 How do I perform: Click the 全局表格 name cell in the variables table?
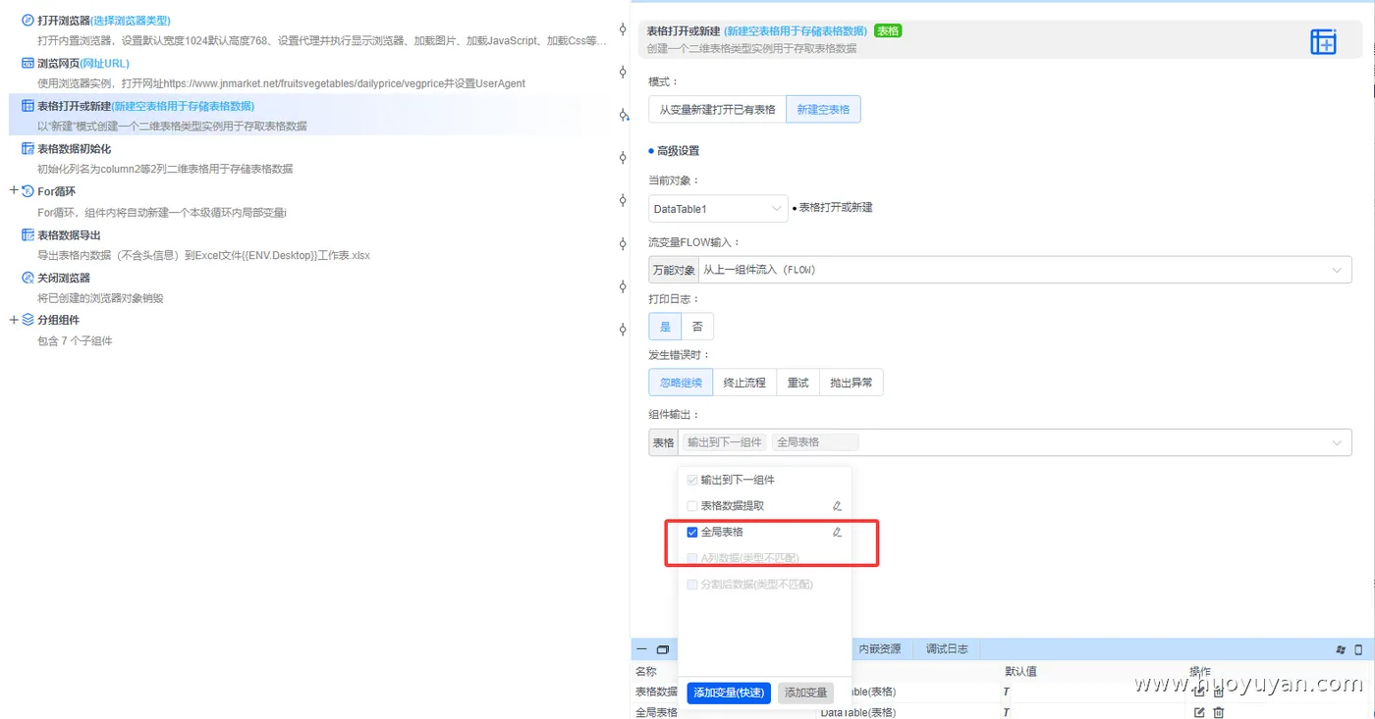pos(656,713)
